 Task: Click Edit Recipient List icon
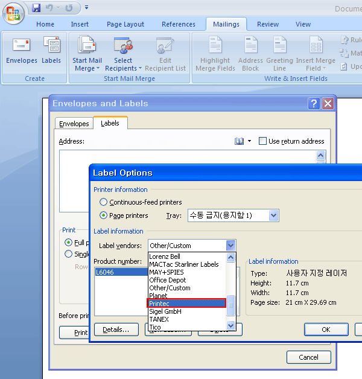pos(165,54)
